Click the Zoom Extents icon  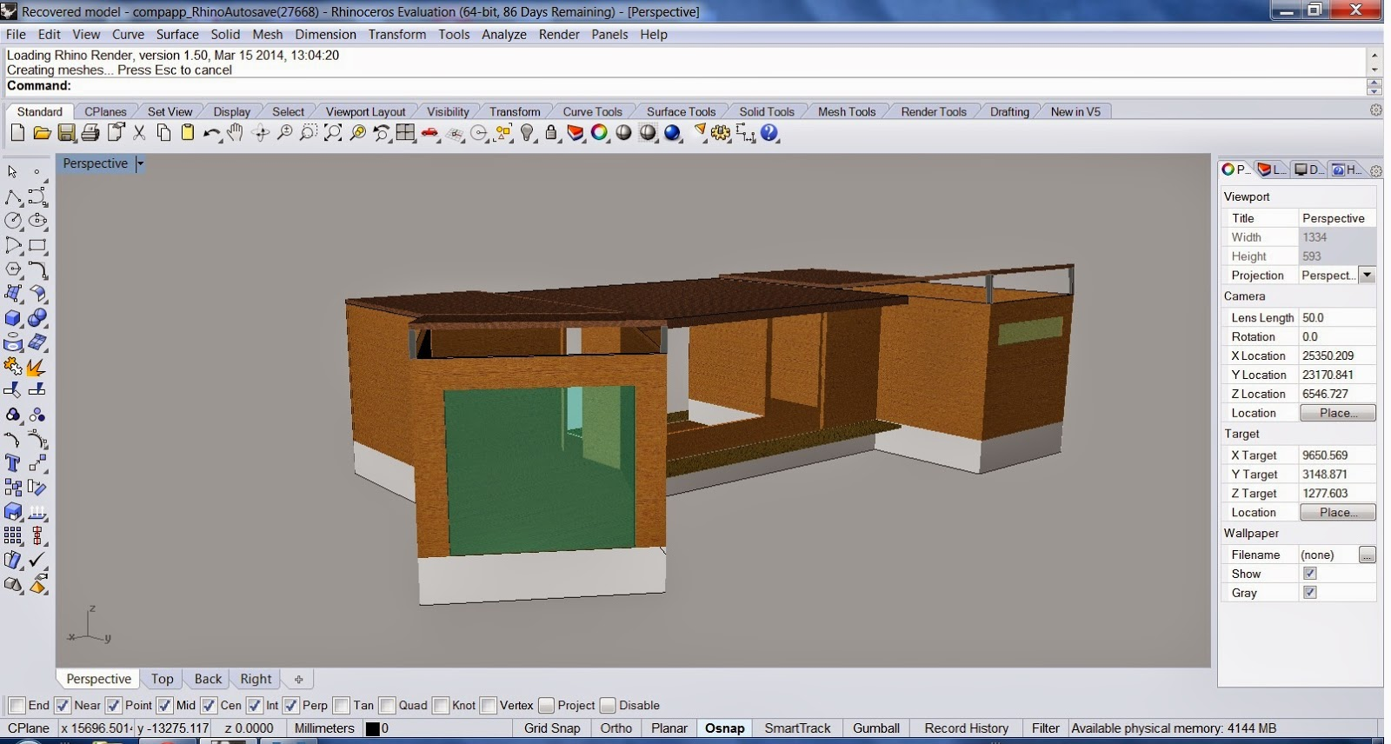pyautogui.click(x=333, y=133)
